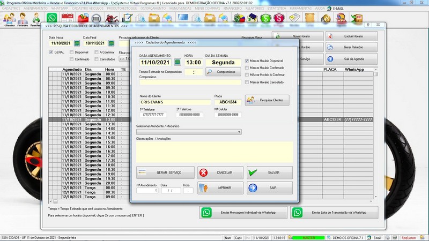Click the money stack with flag icon
Screen dimensions: 429x241
coord(239,18)
